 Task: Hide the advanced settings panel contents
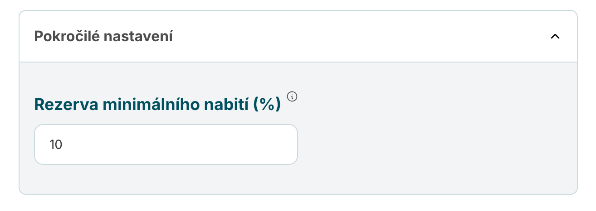[x=555, y=37]
